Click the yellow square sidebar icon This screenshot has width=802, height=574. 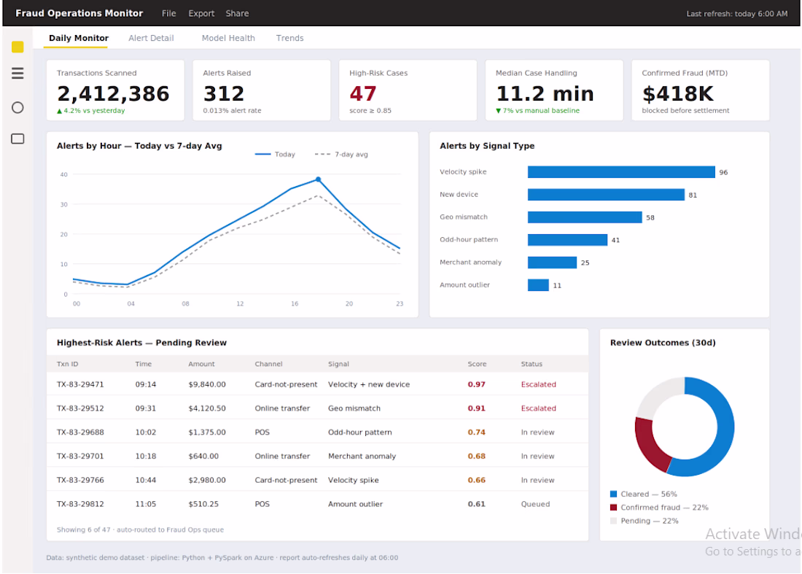[17, 47]
